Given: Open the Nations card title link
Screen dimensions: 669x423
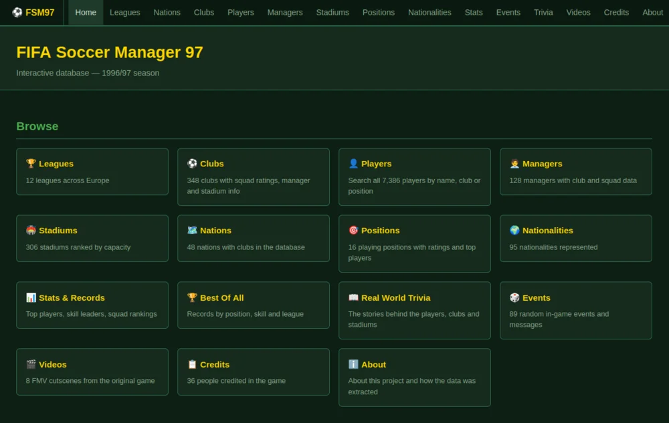Looking at the screenshot, I should [x=215, y=231].
